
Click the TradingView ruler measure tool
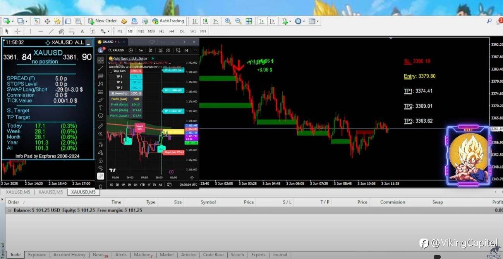click(100, 126)
